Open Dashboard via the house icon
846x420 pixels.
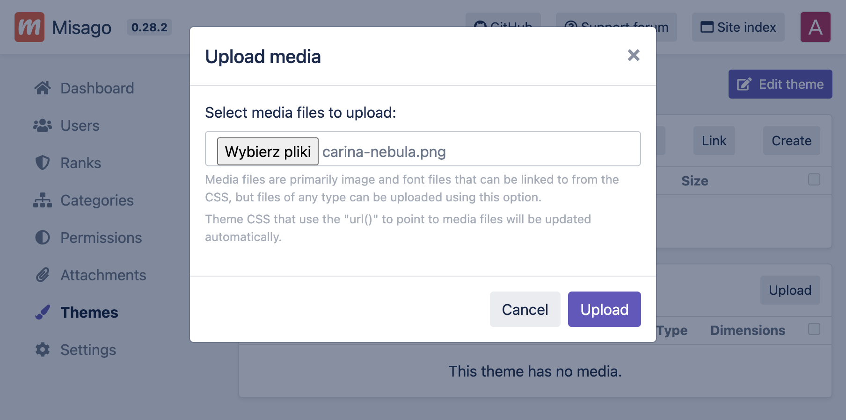pyautogui.click(x=43, y=88)
